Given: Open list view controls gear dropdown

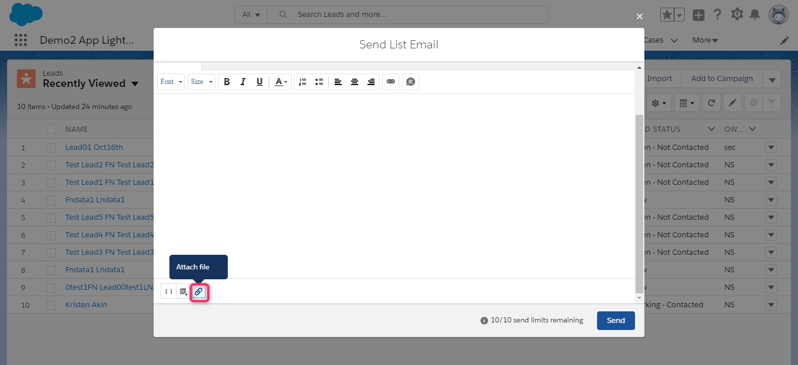Looking at the screenshot, I should [659, 103].
